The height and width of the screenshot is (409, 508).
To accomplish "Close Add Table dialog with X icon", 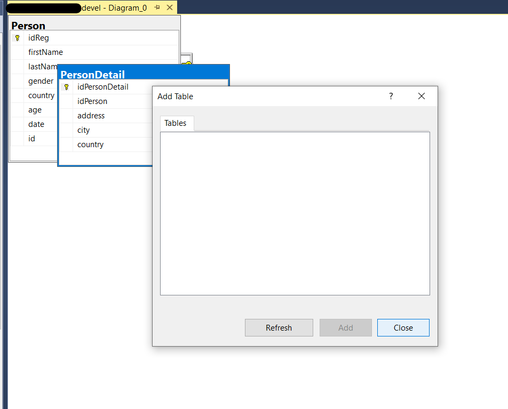I will click(422, 96).
